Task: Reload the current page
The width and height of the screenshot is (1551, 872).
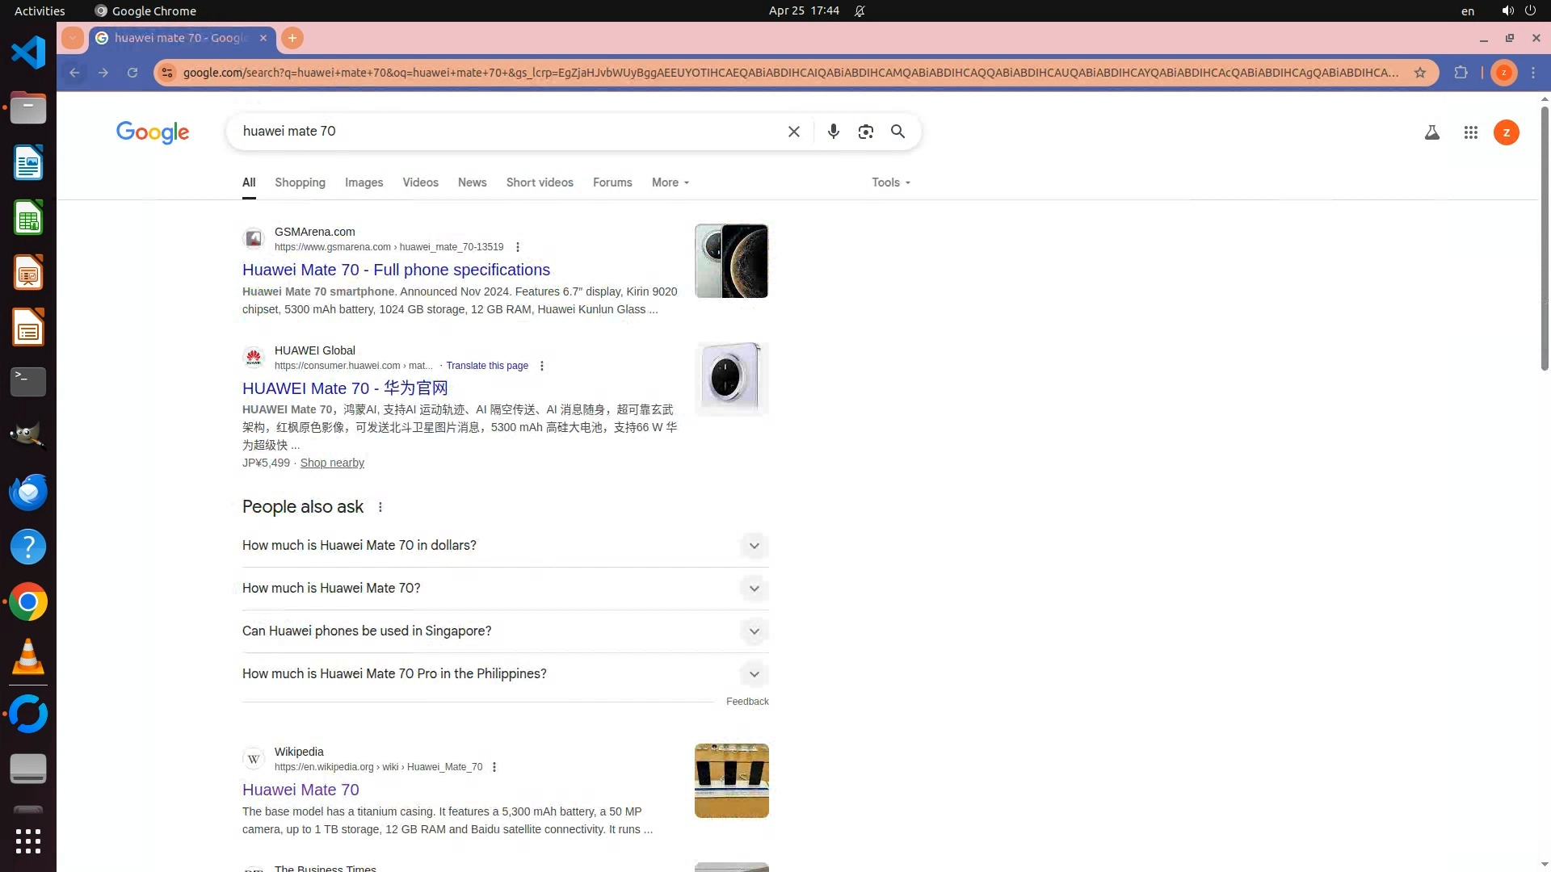Action: [132, 73]
